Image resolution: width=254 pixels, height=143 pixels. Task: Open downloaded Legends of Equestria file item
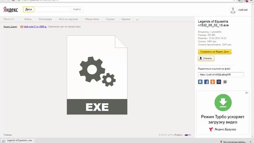17,141
